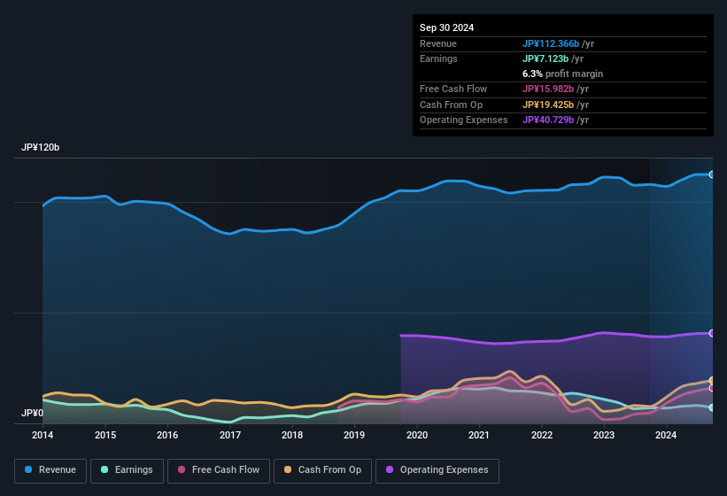Click the 2020 x-axis label
The image size is (727, 496).
point(417,435)
